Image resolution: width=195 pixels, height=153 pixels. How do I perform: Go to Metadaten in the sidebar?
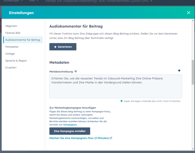point(12,47)
